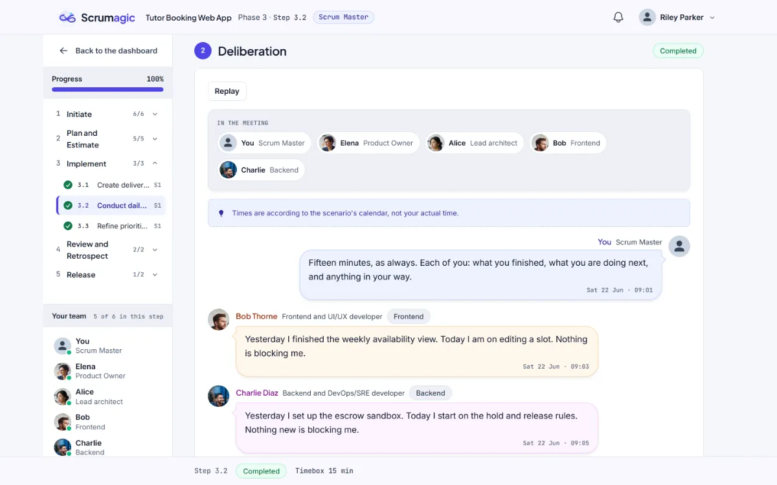
Task: Click the Elena Product Owner attendee chip
Action: click(368, 143)
